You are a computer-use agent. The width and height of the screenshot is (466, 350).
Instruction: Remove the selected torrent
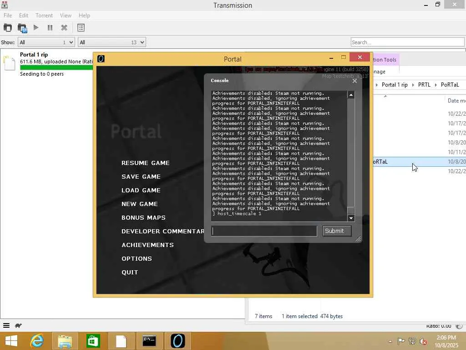coord(64,28)
